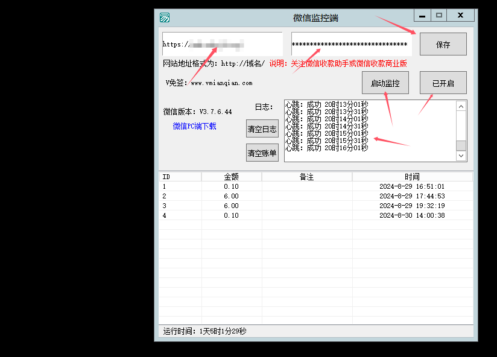Click the 保存 save button
Viewport: 497px width, 357px height.
443,45
